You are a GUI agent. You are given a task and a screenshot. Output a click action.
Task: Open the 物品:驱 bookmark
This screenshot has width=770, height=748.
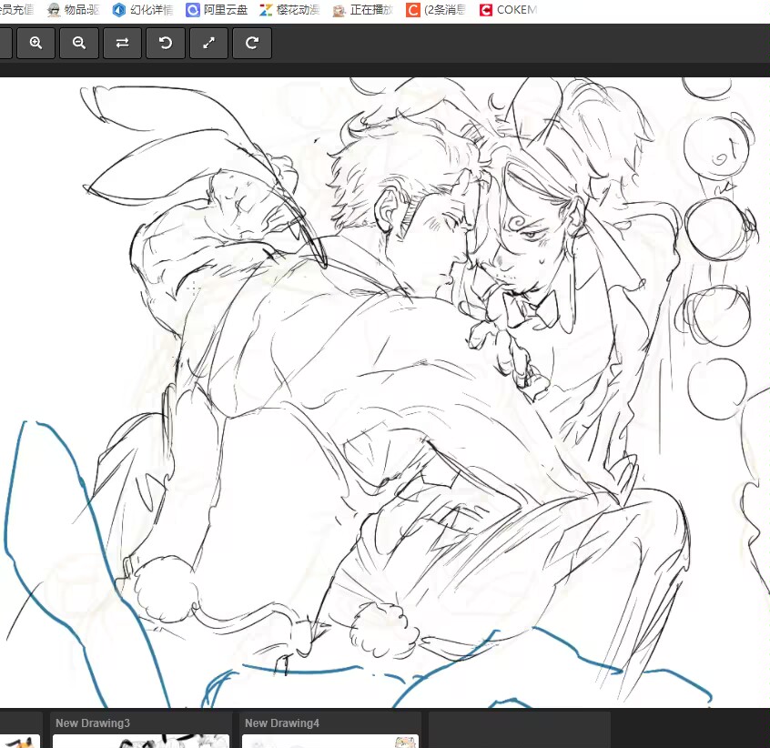tap(74, 10)
